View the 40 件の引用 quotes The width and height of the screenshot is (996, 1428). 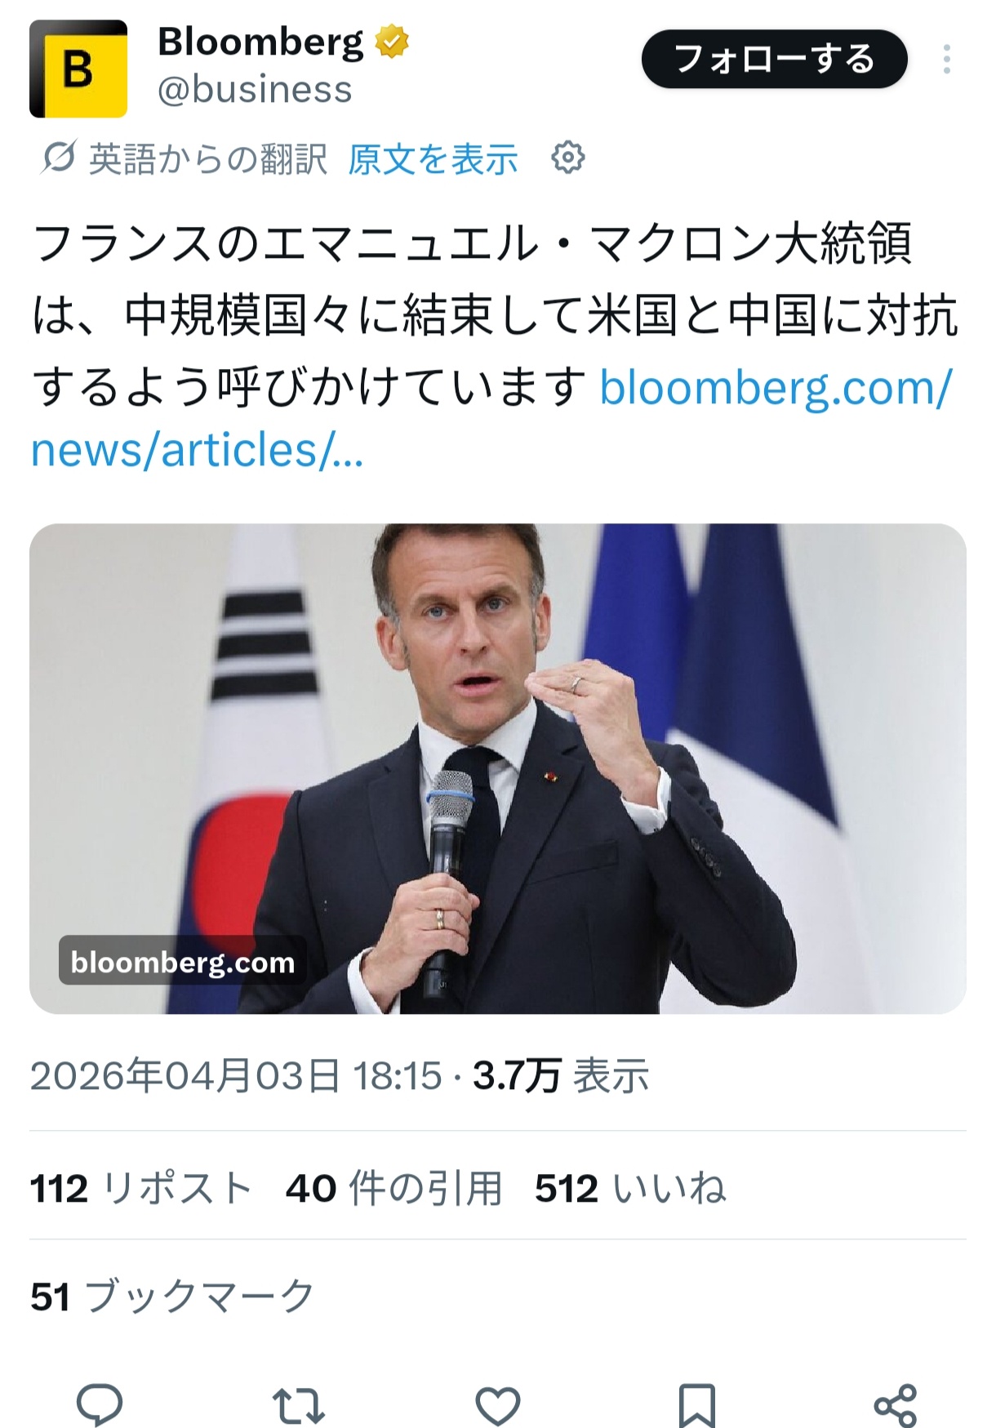coord(394,1188)
